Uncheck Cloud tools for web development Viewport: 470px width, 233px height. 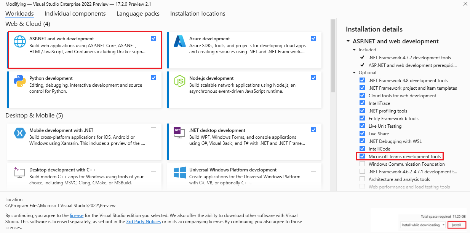pyautogui.click(x=362, y=95)
